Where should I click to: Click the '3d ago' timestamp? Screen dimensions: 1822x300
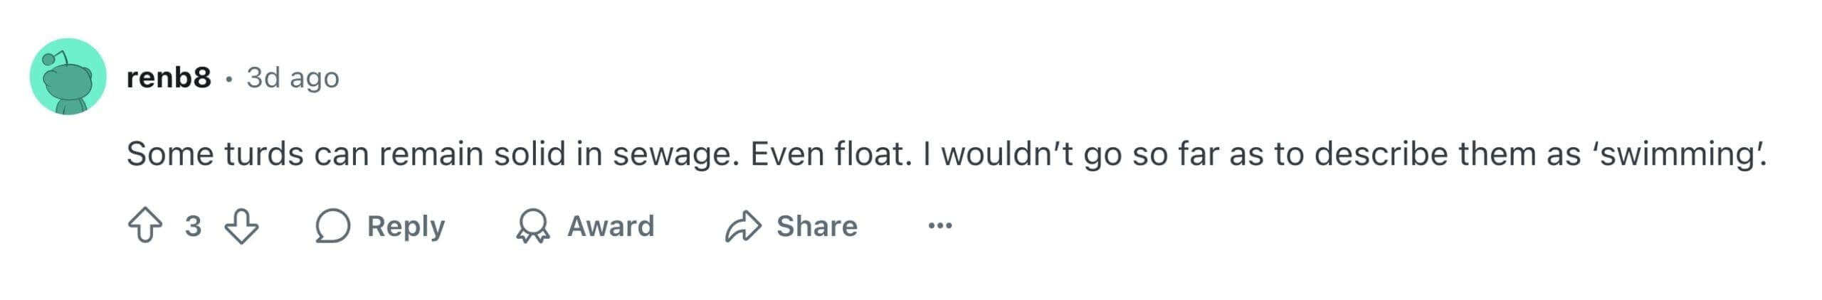[x=293, y=77]
